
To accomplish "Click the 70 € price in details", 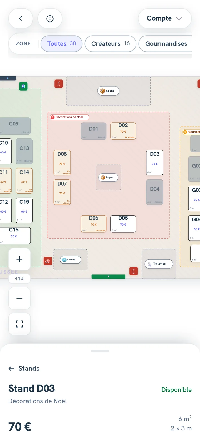I will pos(20,427).
